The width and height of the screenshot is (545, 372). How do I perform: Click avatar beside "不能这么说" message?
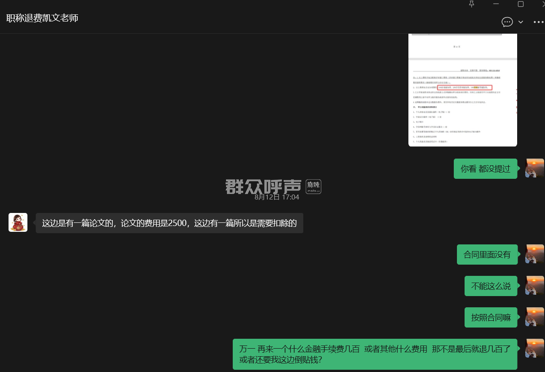point(535,286)
